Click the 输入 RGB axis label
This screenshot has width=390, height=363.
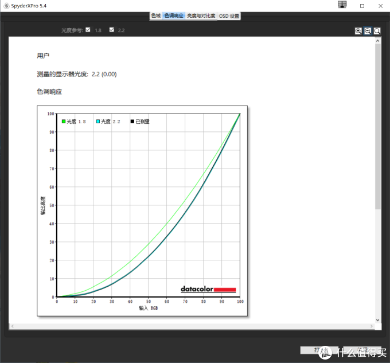click(148, 308)
